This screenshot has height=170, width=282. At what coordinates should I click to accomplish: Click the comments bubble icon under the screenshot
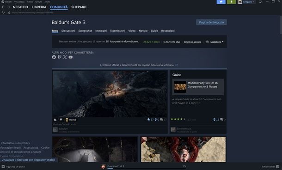[161, 120]
